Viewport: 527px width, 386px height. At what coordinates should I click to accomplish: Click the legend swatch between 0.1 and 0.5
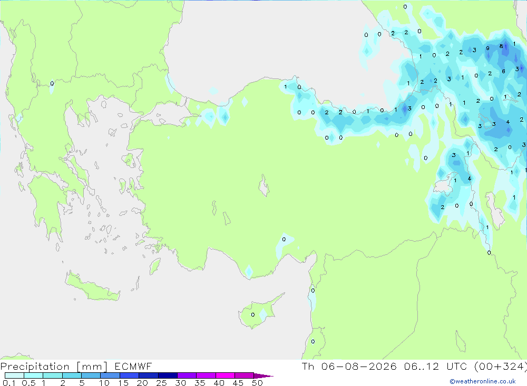tap(14, 375)
